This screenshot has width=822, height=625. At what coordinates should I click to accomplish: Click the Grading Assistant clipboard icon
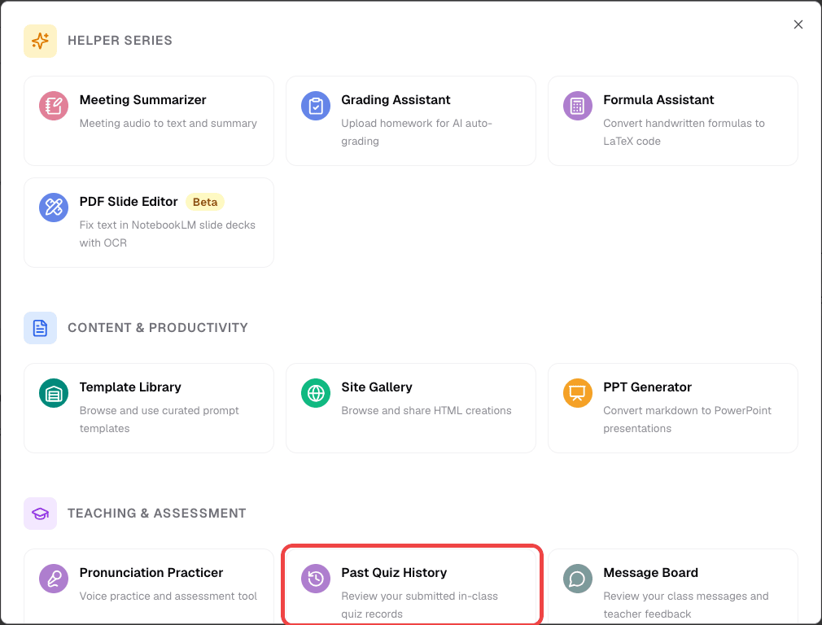tap(316, 106)
